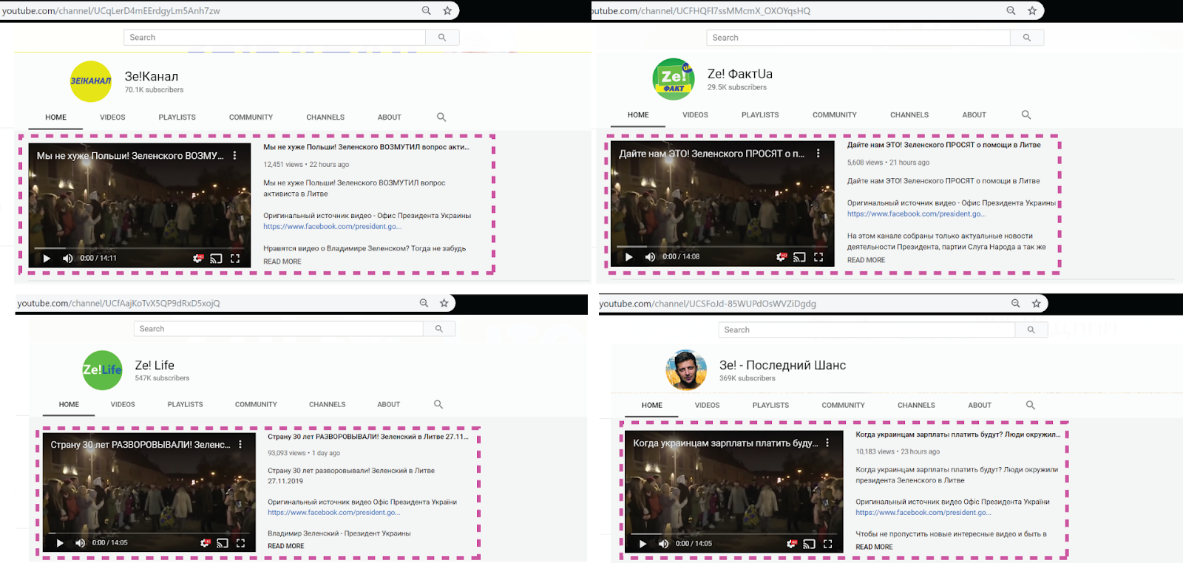The width and height of the screenshot is (1183, 563).
Task: Click READ MORE under Ze! ФактUa description
Action: click(866, 260)
